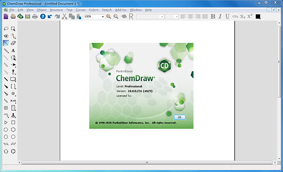Undo the last action

50,16
